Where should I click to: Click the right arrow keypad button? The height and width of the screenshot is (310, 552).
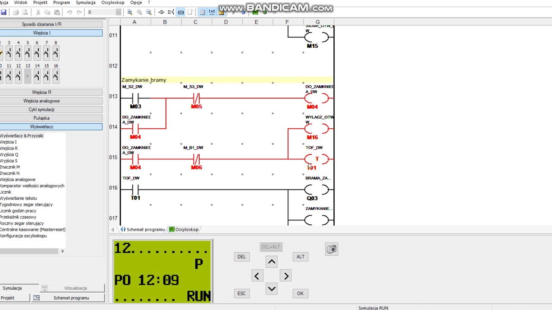286,276
